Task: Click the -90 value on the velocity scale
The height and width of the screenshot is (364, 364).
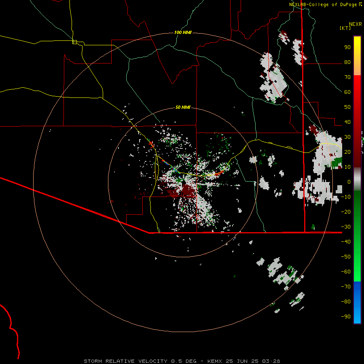Action: 346,317
